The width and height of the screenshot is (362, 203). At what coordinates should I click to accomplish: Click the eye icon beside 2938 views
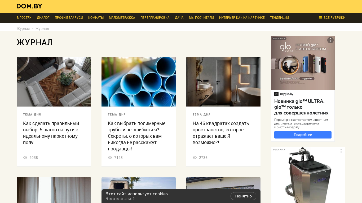click(25, 158)
